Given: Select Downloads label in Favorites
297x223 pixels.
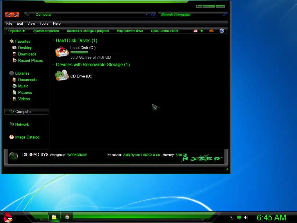Looking at the screenshot, I should (27, 54).
